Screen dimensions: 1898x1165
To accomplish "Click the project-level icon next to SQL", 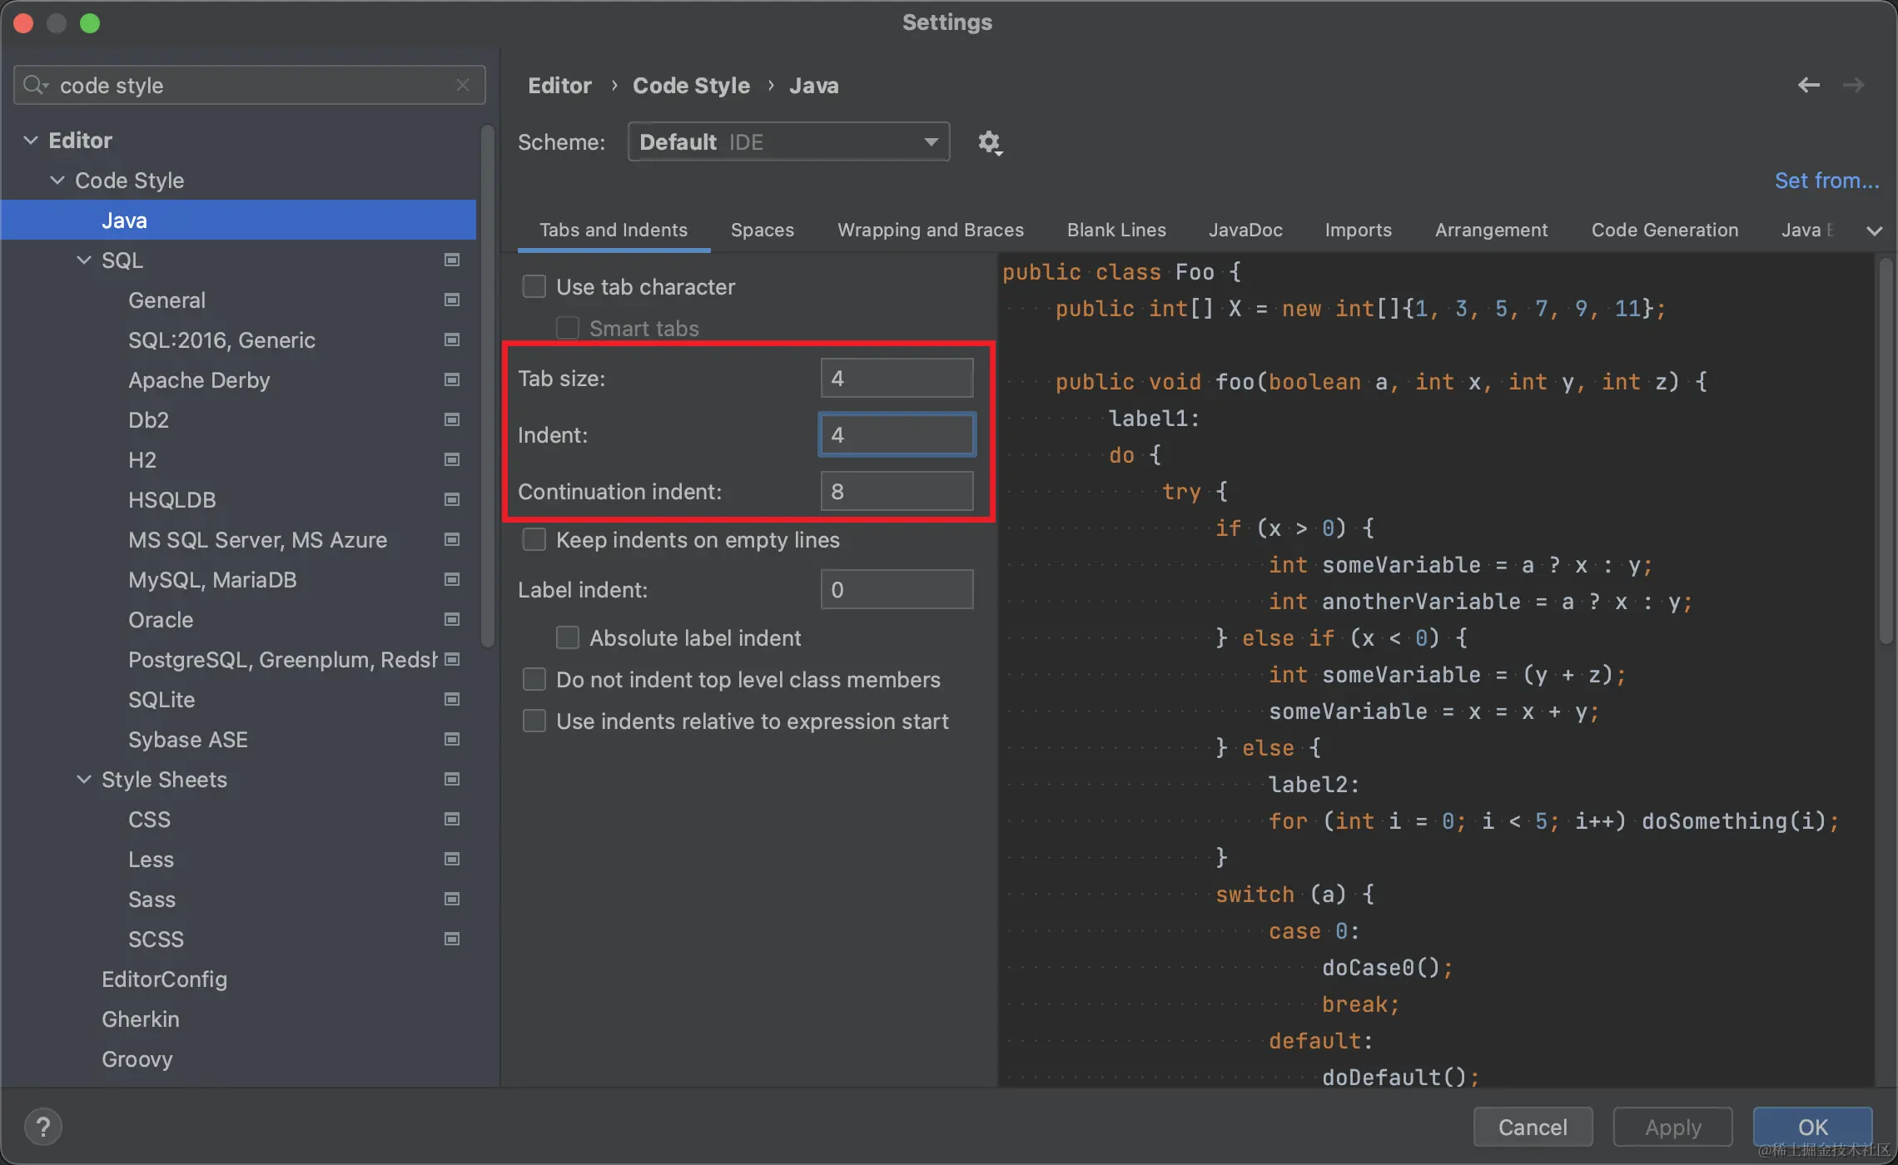I will tap(452, 260).
